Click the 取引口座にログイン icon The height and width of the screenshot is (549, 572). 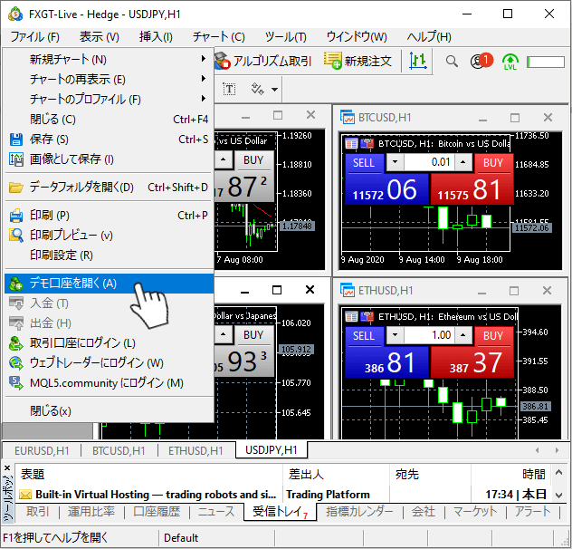tap(16, 343)
